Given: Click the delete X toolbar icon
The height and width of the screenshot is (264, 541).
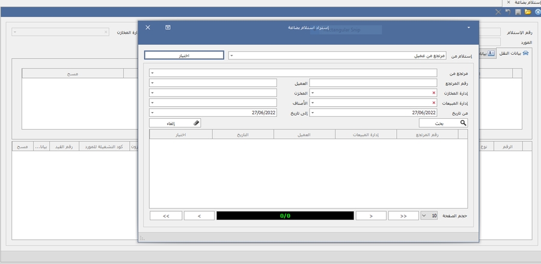Looking at the screenshot, I should coord(498,12).
